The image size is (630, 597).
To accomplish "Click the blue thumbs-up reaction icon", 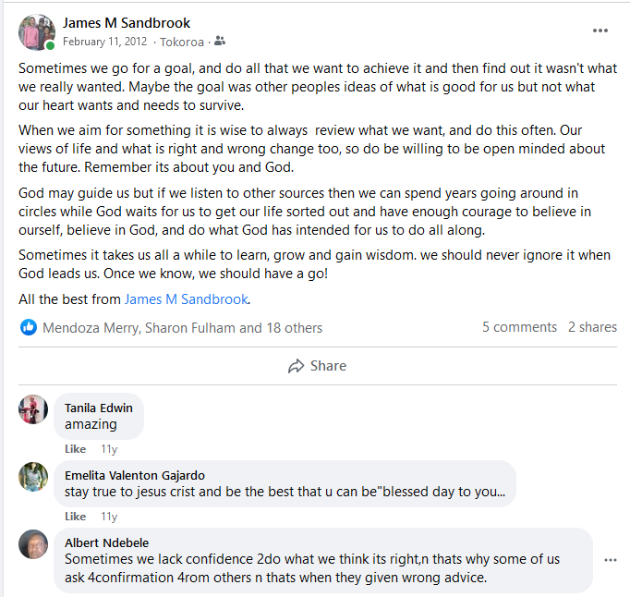I will 29,327.
